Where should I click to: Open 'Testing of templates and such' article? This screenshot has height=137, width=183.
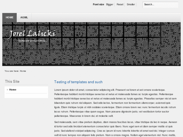[x=78, y=82]
